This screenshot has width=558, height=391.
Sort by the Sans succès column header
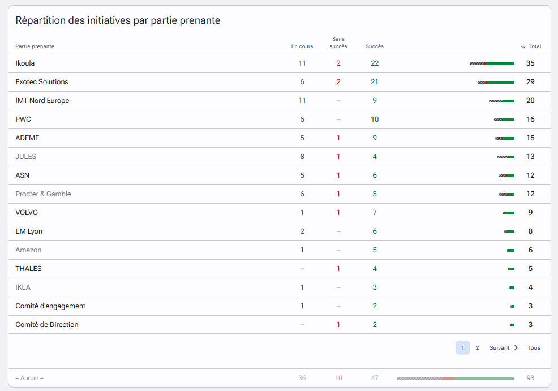[x=338, y=42]
